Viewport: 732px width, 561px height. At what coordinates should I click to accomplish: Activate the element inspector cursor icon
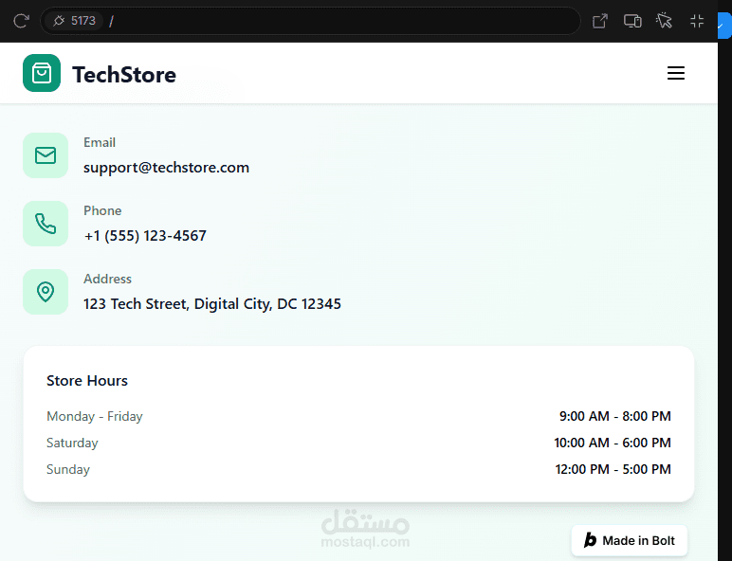(665, 21)
